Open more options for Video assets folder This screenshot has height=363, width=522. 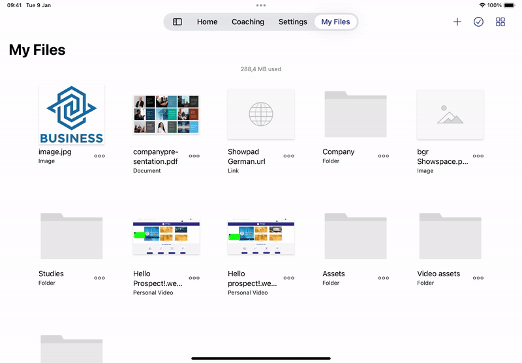pyautogui.click(x=478, y=277)
